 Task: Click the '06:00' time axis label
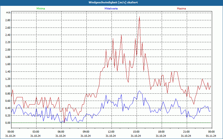(61, 132)
